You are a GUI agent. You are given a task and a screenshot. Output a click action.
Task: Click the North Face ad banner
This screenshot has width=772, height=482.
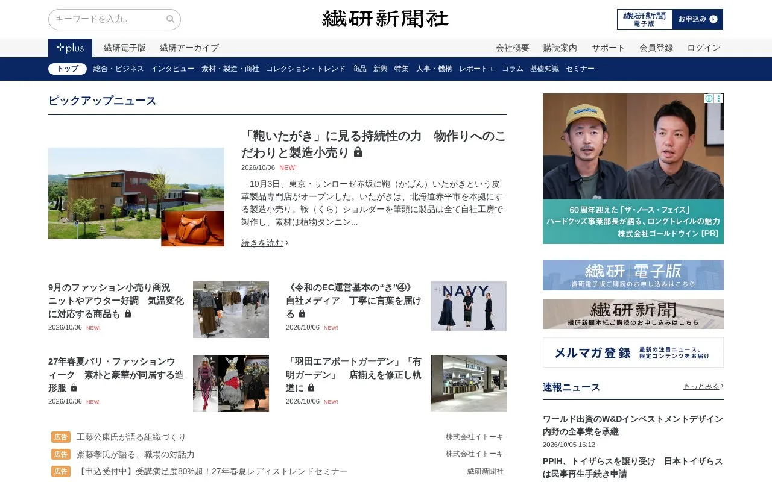[633, 169]
